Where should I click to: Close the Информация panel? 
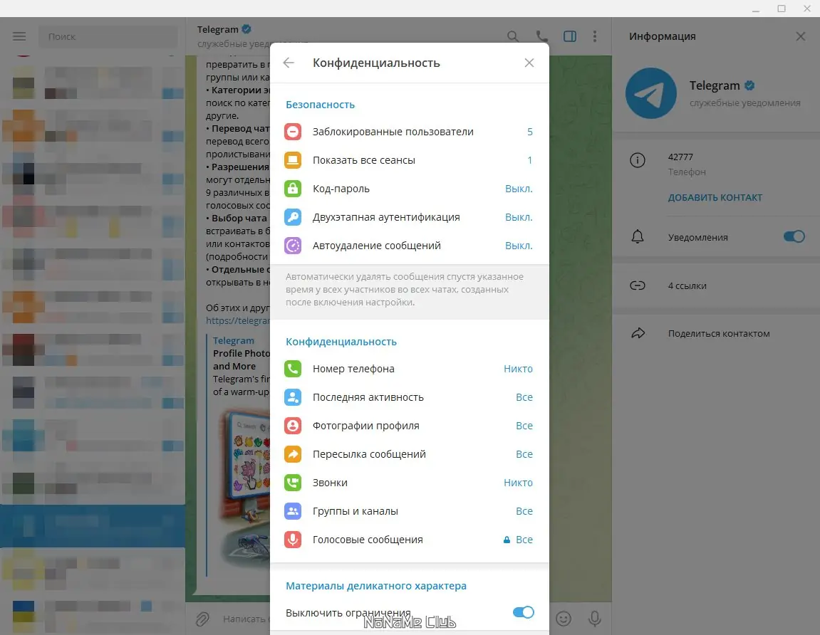[x=801, y=36]
